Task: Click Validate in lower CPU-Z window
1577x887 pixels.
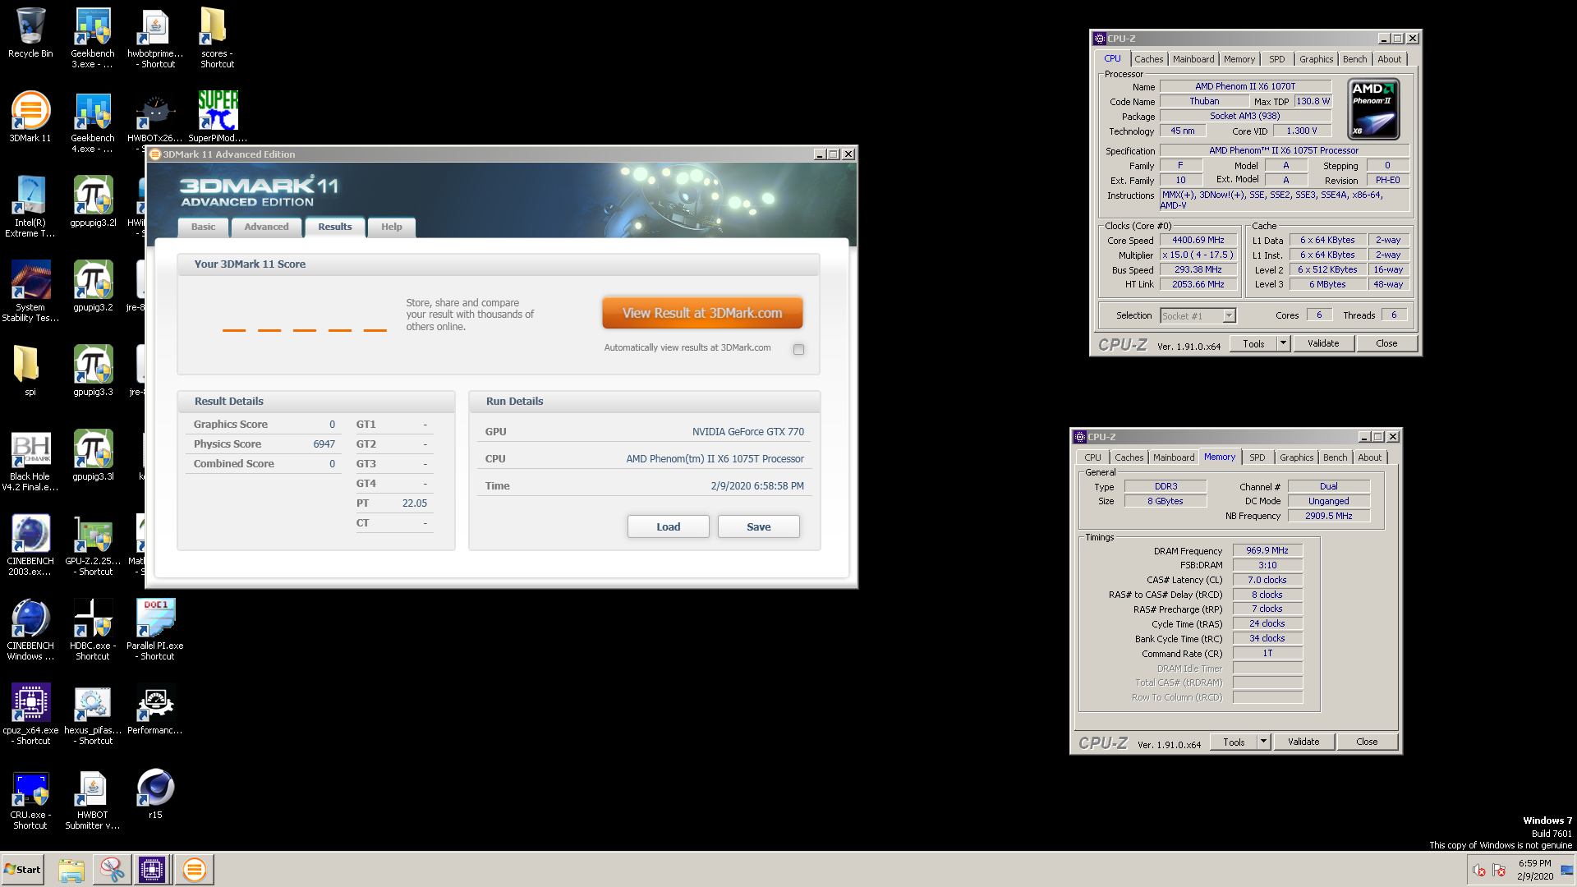Action: point(1303,742)
